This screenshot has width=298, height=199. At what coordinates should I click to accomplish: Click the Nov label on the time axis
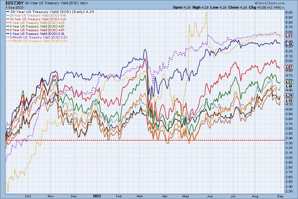(51, 196)
